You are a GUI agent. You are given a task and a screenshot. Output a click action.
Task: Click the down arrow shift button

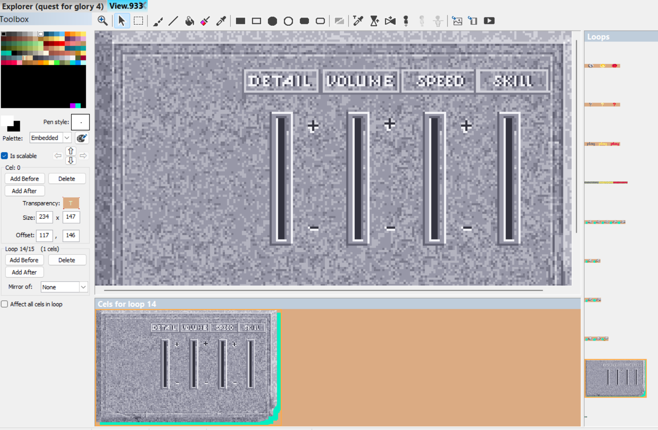click(x=71, y=160)
